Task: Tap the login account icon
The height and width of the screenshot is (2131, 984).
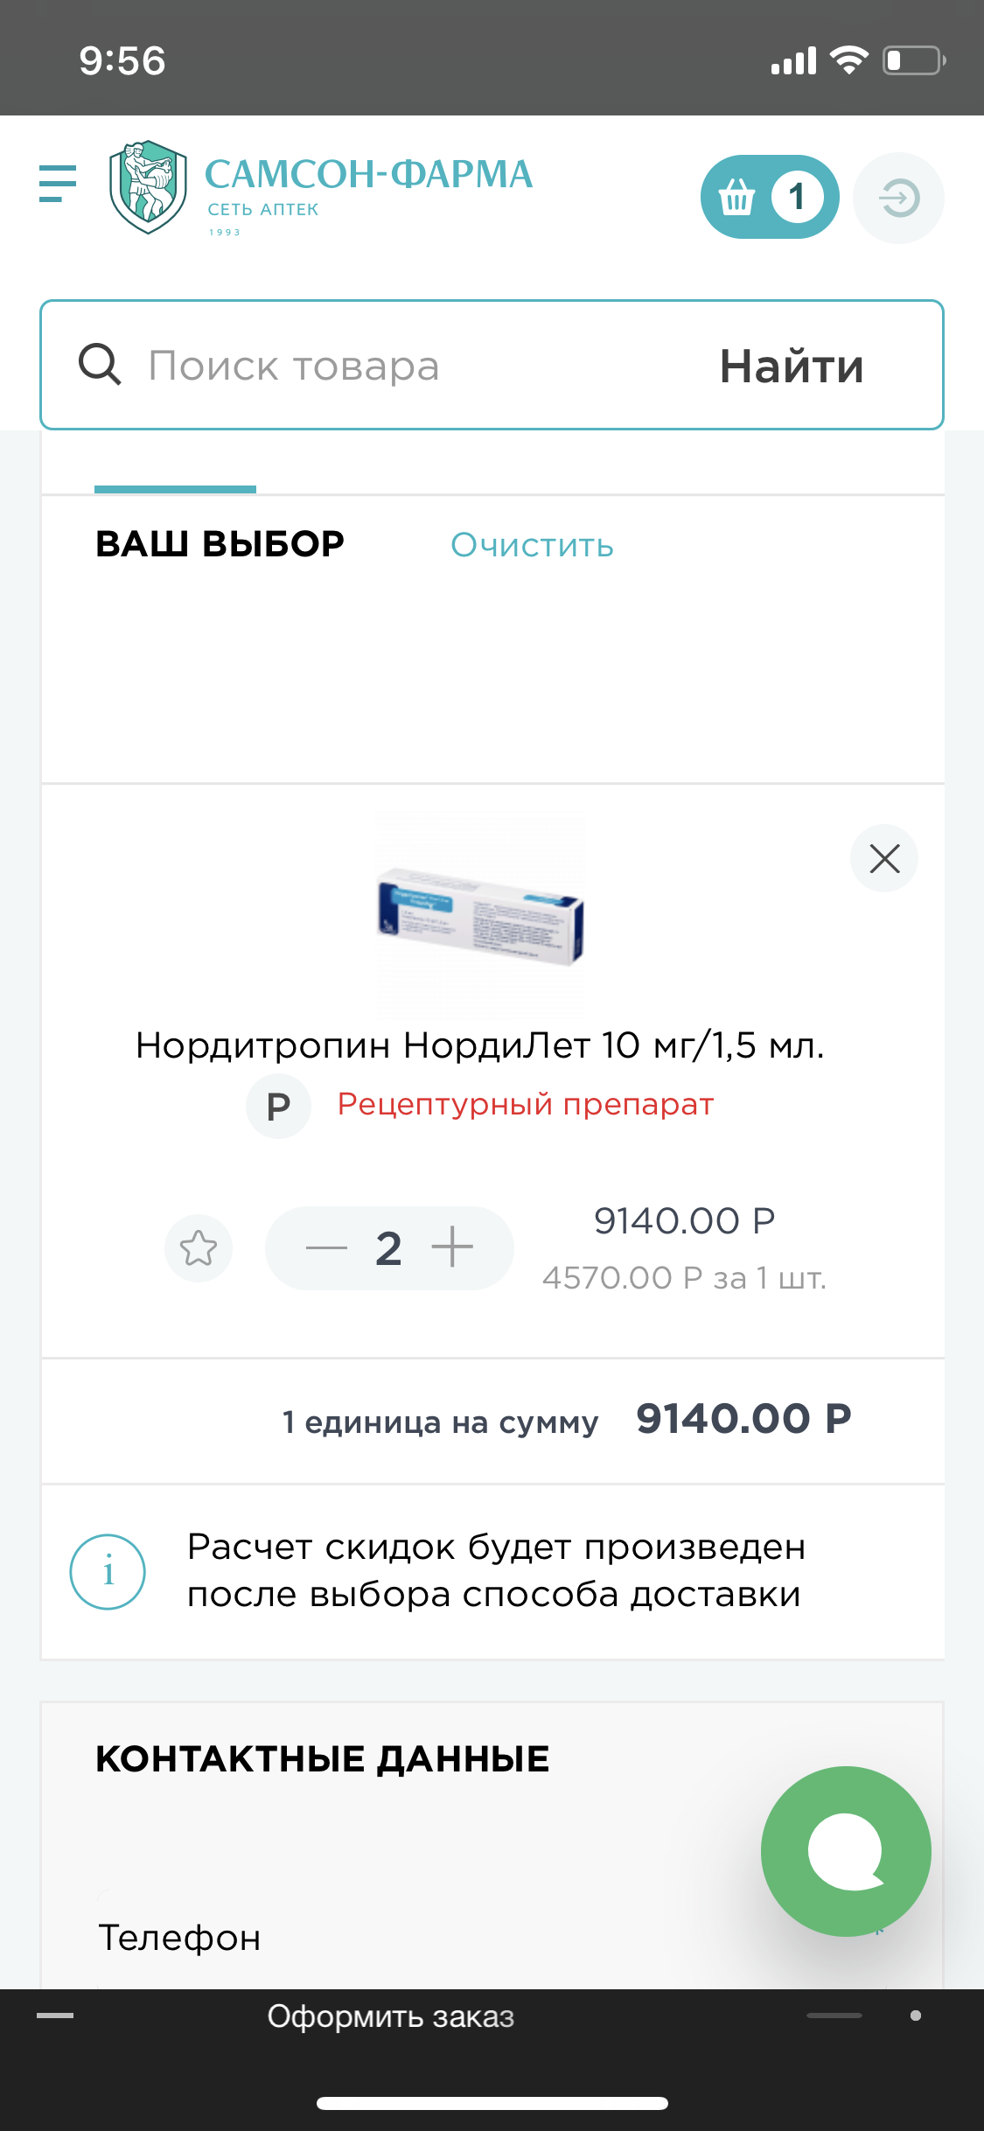Action: coord(898,198)
